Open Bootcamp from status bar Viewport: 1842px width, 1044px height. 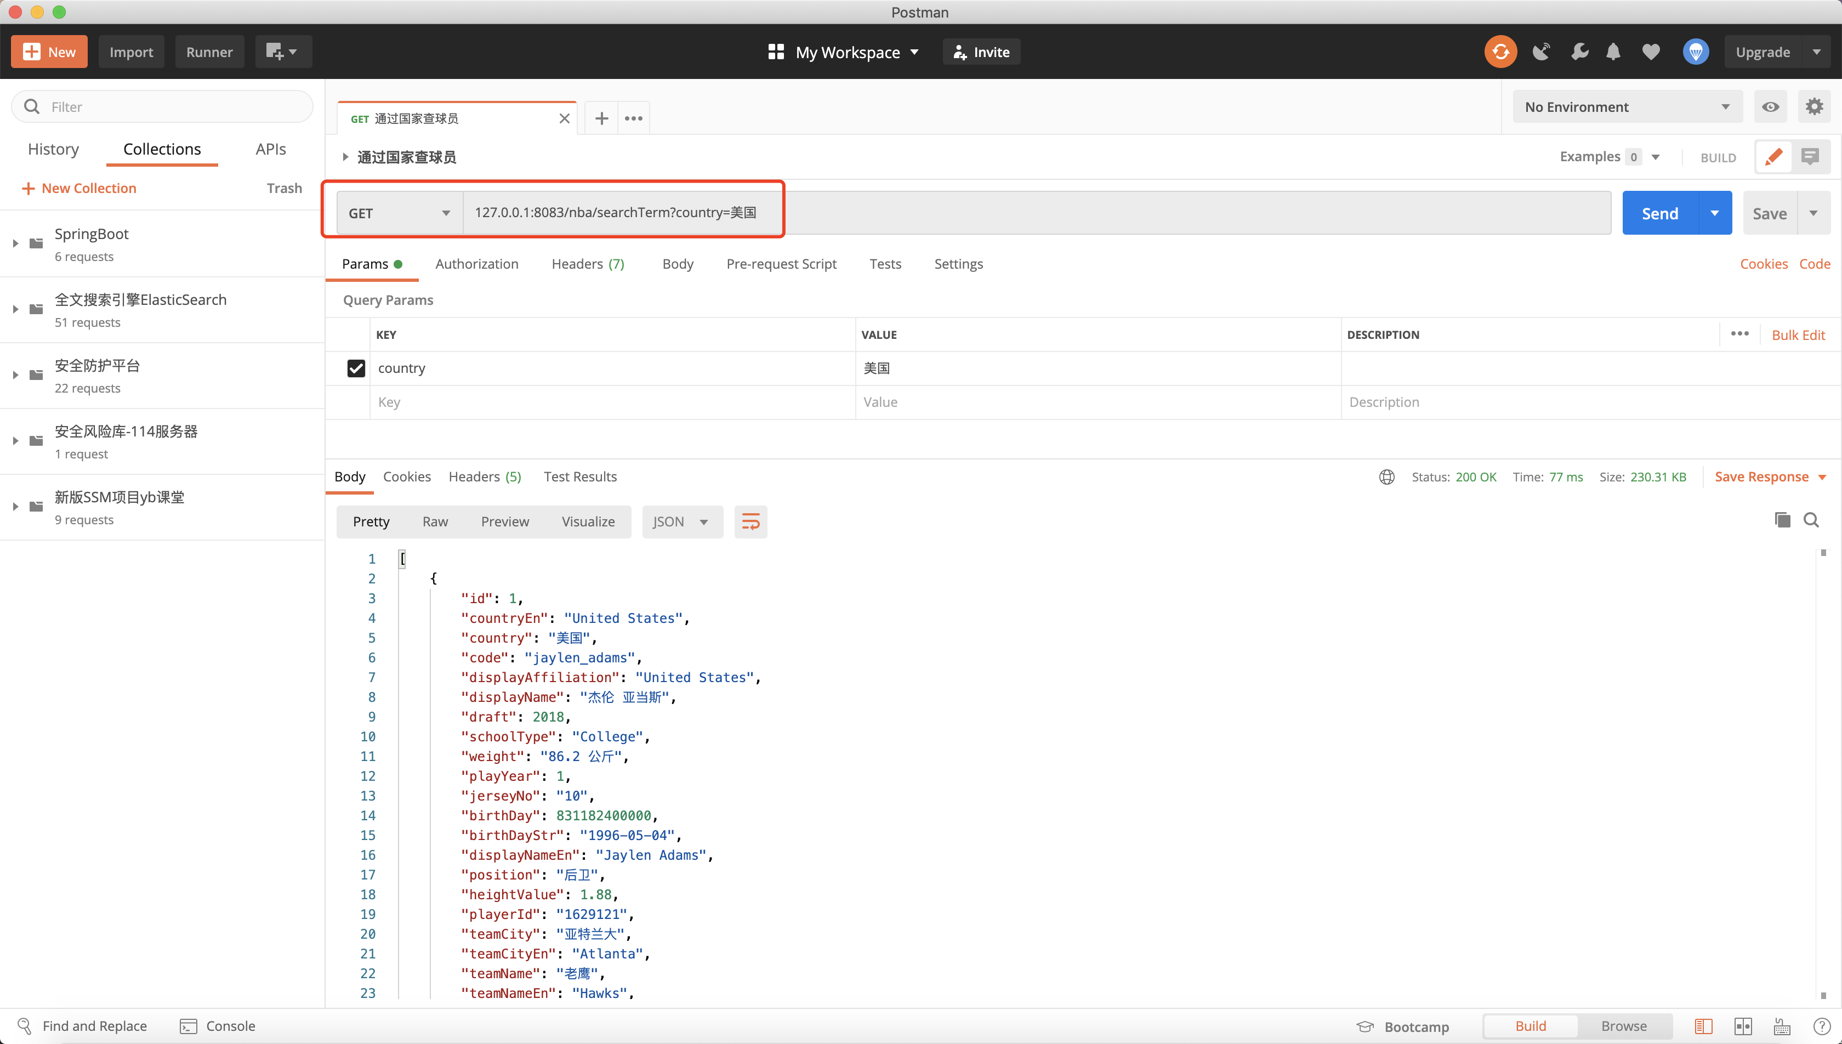coord(1403,1026)
